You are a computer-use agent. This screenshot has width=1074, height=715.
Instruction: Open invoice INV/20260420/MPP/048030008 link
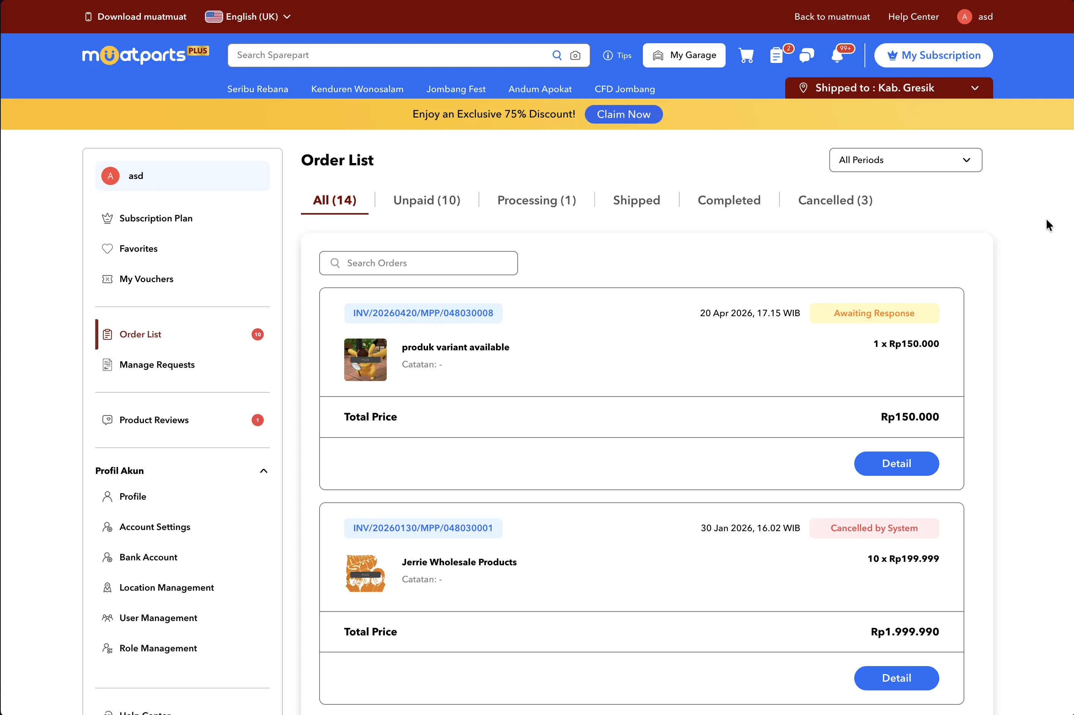tap(423, 313)
